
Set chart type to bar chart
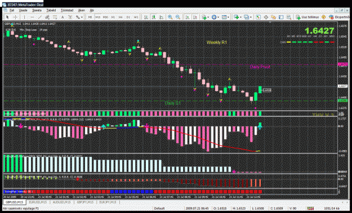146,17
